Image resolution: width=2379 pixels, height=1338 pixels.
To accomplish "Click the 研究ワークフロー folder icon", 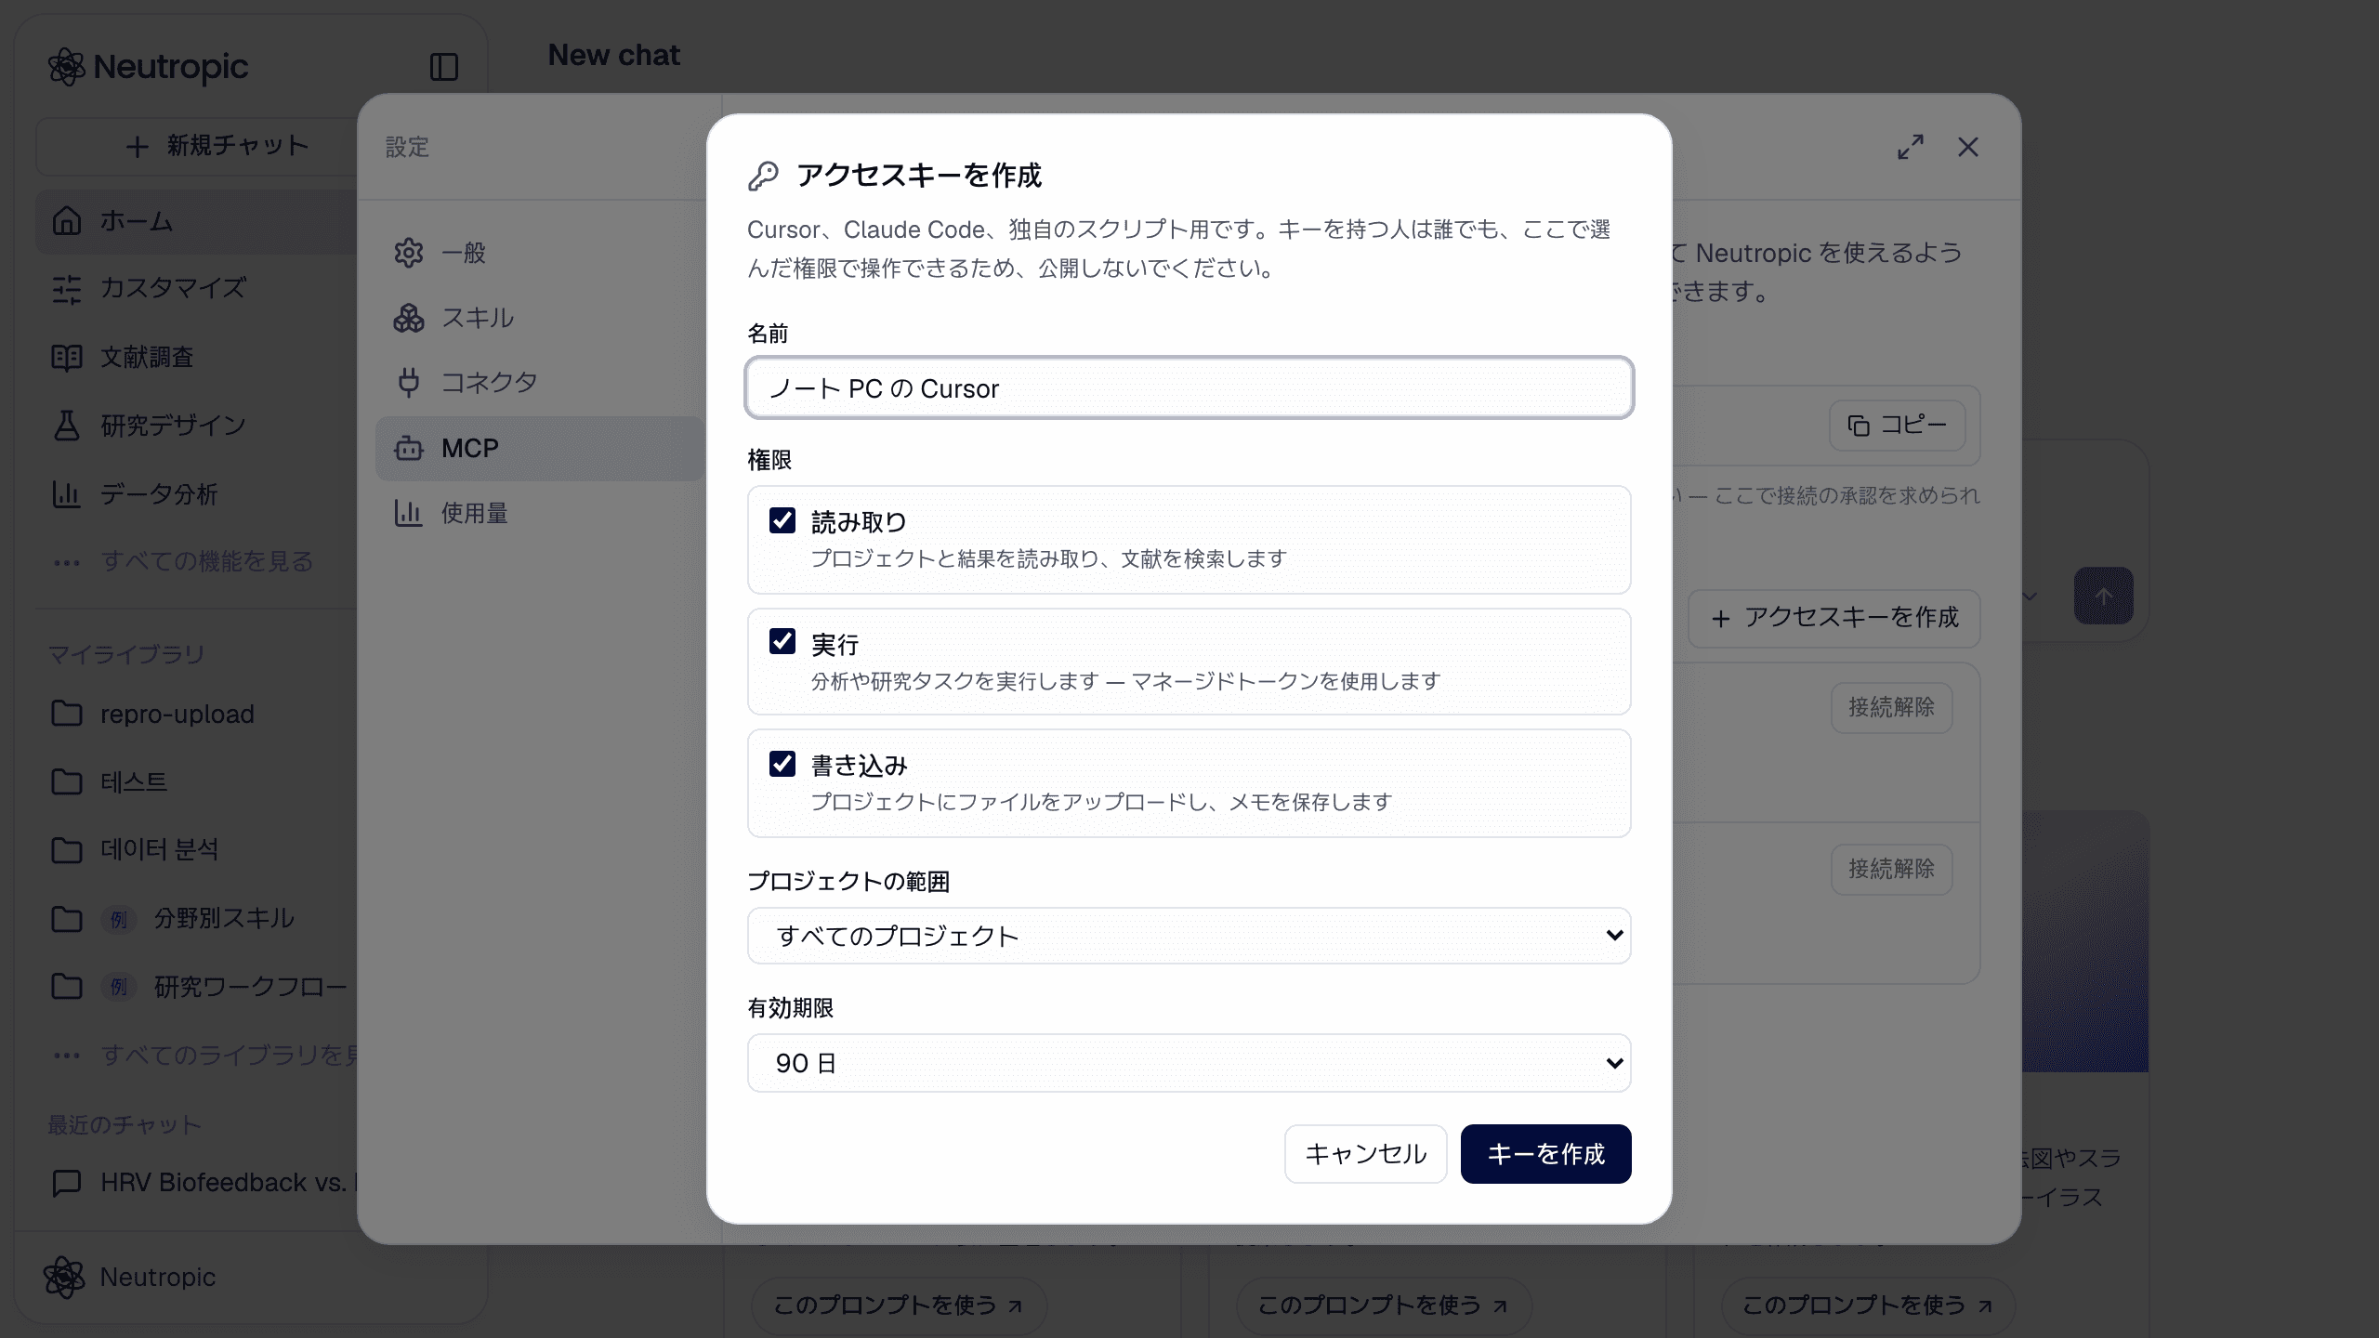I will 66,986.
